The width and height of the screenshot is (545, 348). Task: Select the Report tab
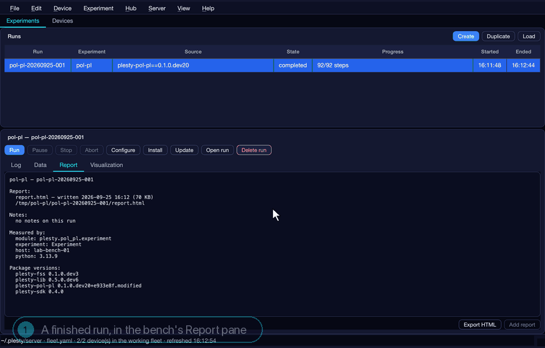[x=68, y=165]
